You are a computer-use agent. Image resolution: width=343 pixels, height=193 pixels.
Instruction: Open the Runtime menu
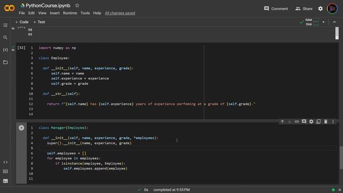(x=70, y=13)
